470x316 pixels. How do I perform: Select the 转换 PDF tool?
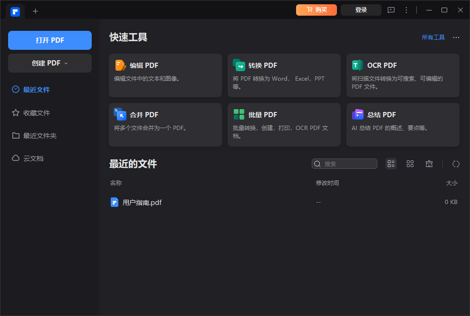[284, 75]
